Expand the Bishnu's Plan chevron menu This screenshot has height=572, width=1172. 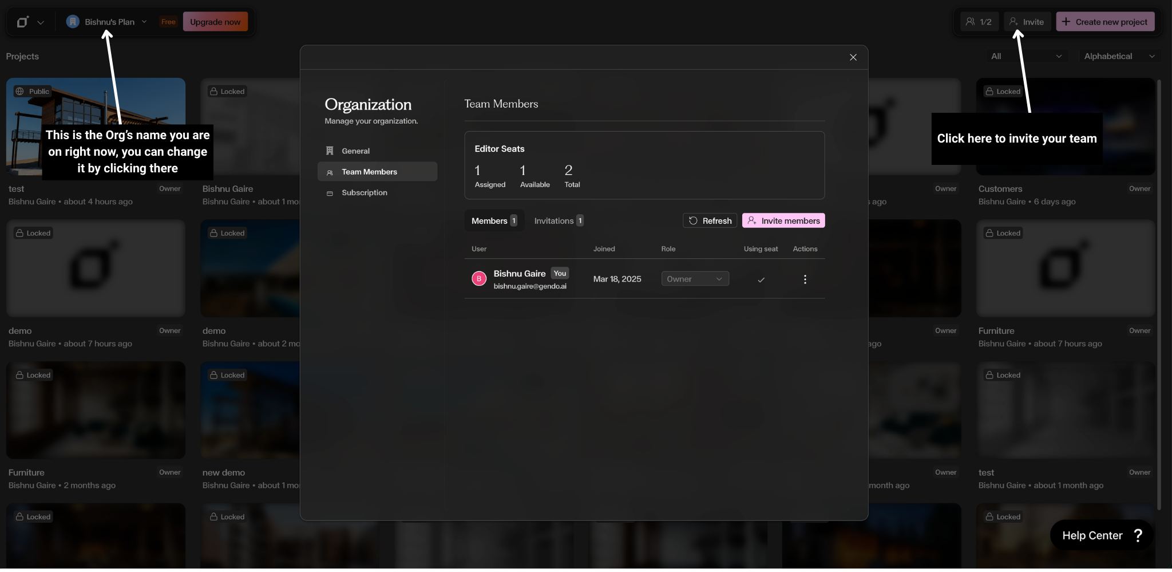click(x=145, y=21)
